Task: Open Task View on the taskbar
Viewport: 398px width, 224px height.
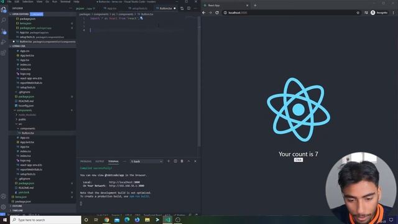Action: tap(96, 220)
